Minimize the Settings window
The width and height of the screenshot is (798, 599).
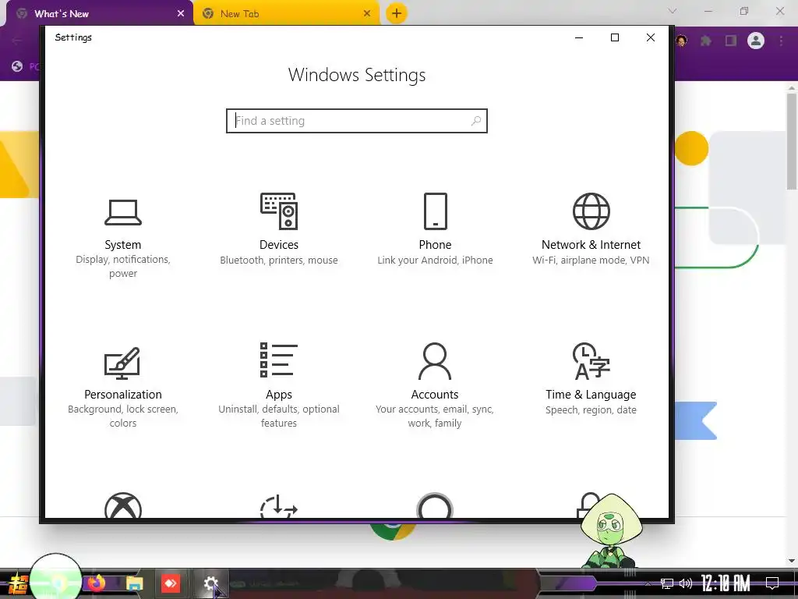[x=579, y=37]
